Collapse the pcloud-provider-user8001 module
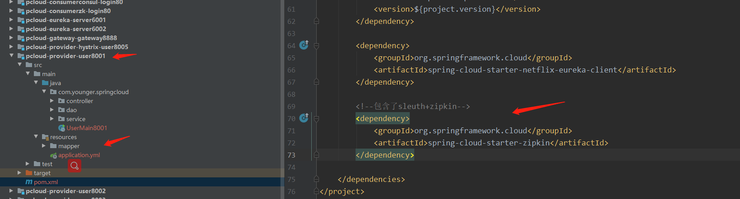This screenshot has width=740, height=199. click(x=11, y=56)
